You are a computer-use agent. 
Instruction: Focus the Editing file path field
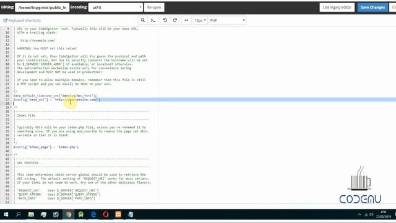pyautogui.click(x=42, y=7)
